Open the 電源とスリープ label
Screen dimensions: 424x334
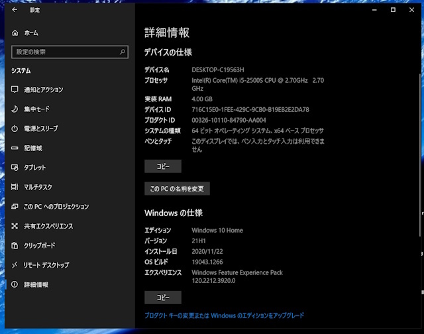coord(41,129)
